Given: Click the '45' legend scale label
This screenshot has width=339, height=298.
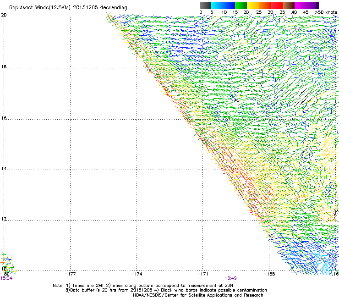Looking at the screenshot, I should tap(306, 12).
